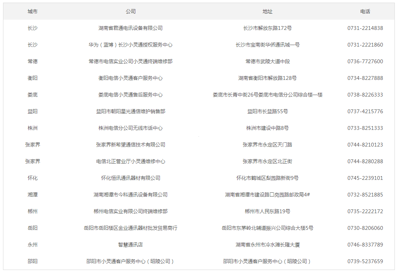Select 湖南湘潭市今科通讯设备有限公司
The width and height of the screenshot is (399, 273).
(131, 195)
